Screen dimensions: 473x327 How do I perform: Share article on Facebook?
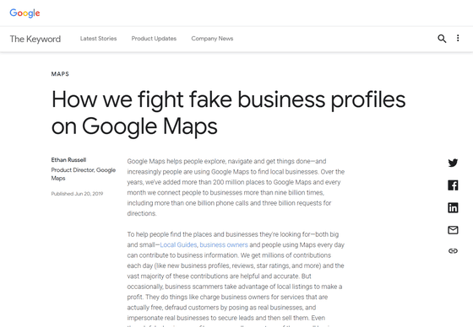pos(453,185)
